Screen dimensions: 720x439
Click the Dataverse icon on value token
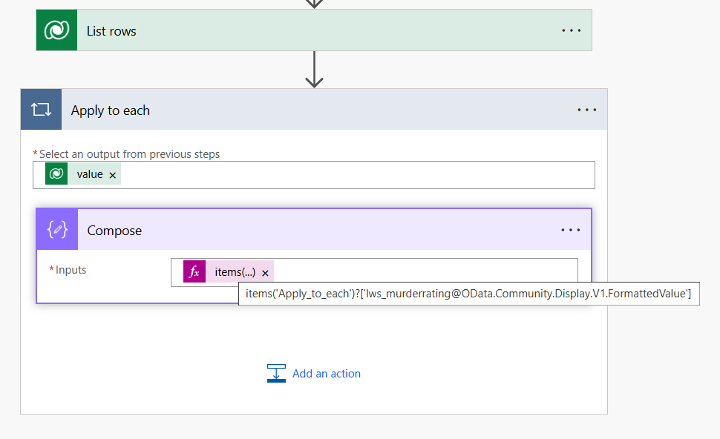56,174
